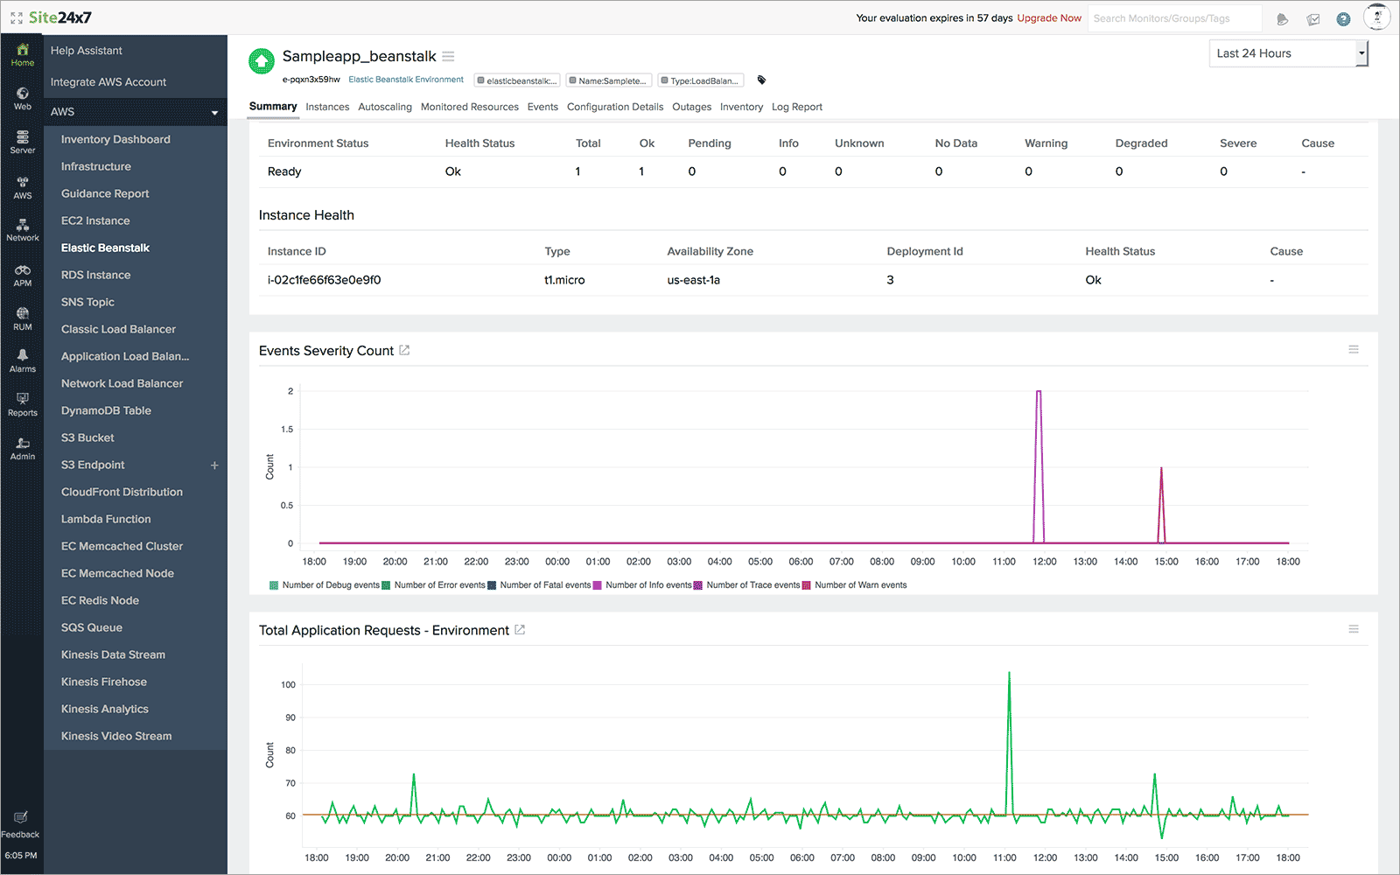Open Lambda Function in AWS sidebar list
This screenshot has width=1400, height=875.
point(106,519)
